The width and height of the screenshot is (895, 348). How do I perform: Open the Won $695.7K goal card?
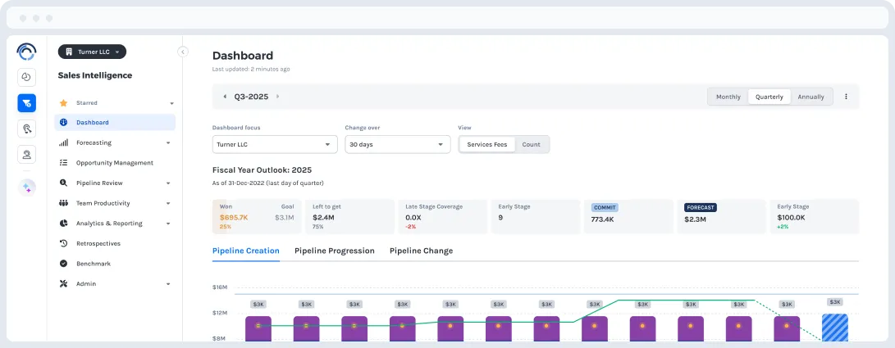point(256,216)
